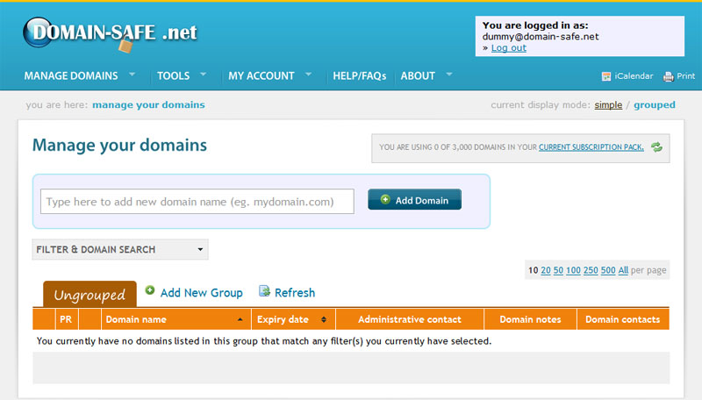Sort by Expiry date column arrows
The height and width of the screenshot is (400, 702).
click(324, 319)
